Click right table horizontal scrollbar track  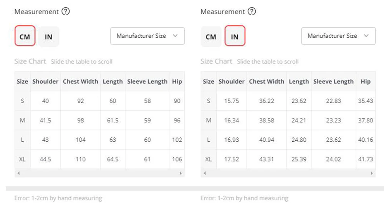tap(288, 173)
